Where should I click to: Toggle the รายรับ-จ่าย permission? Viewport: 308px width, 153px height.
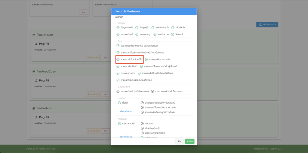click(155, 34)
